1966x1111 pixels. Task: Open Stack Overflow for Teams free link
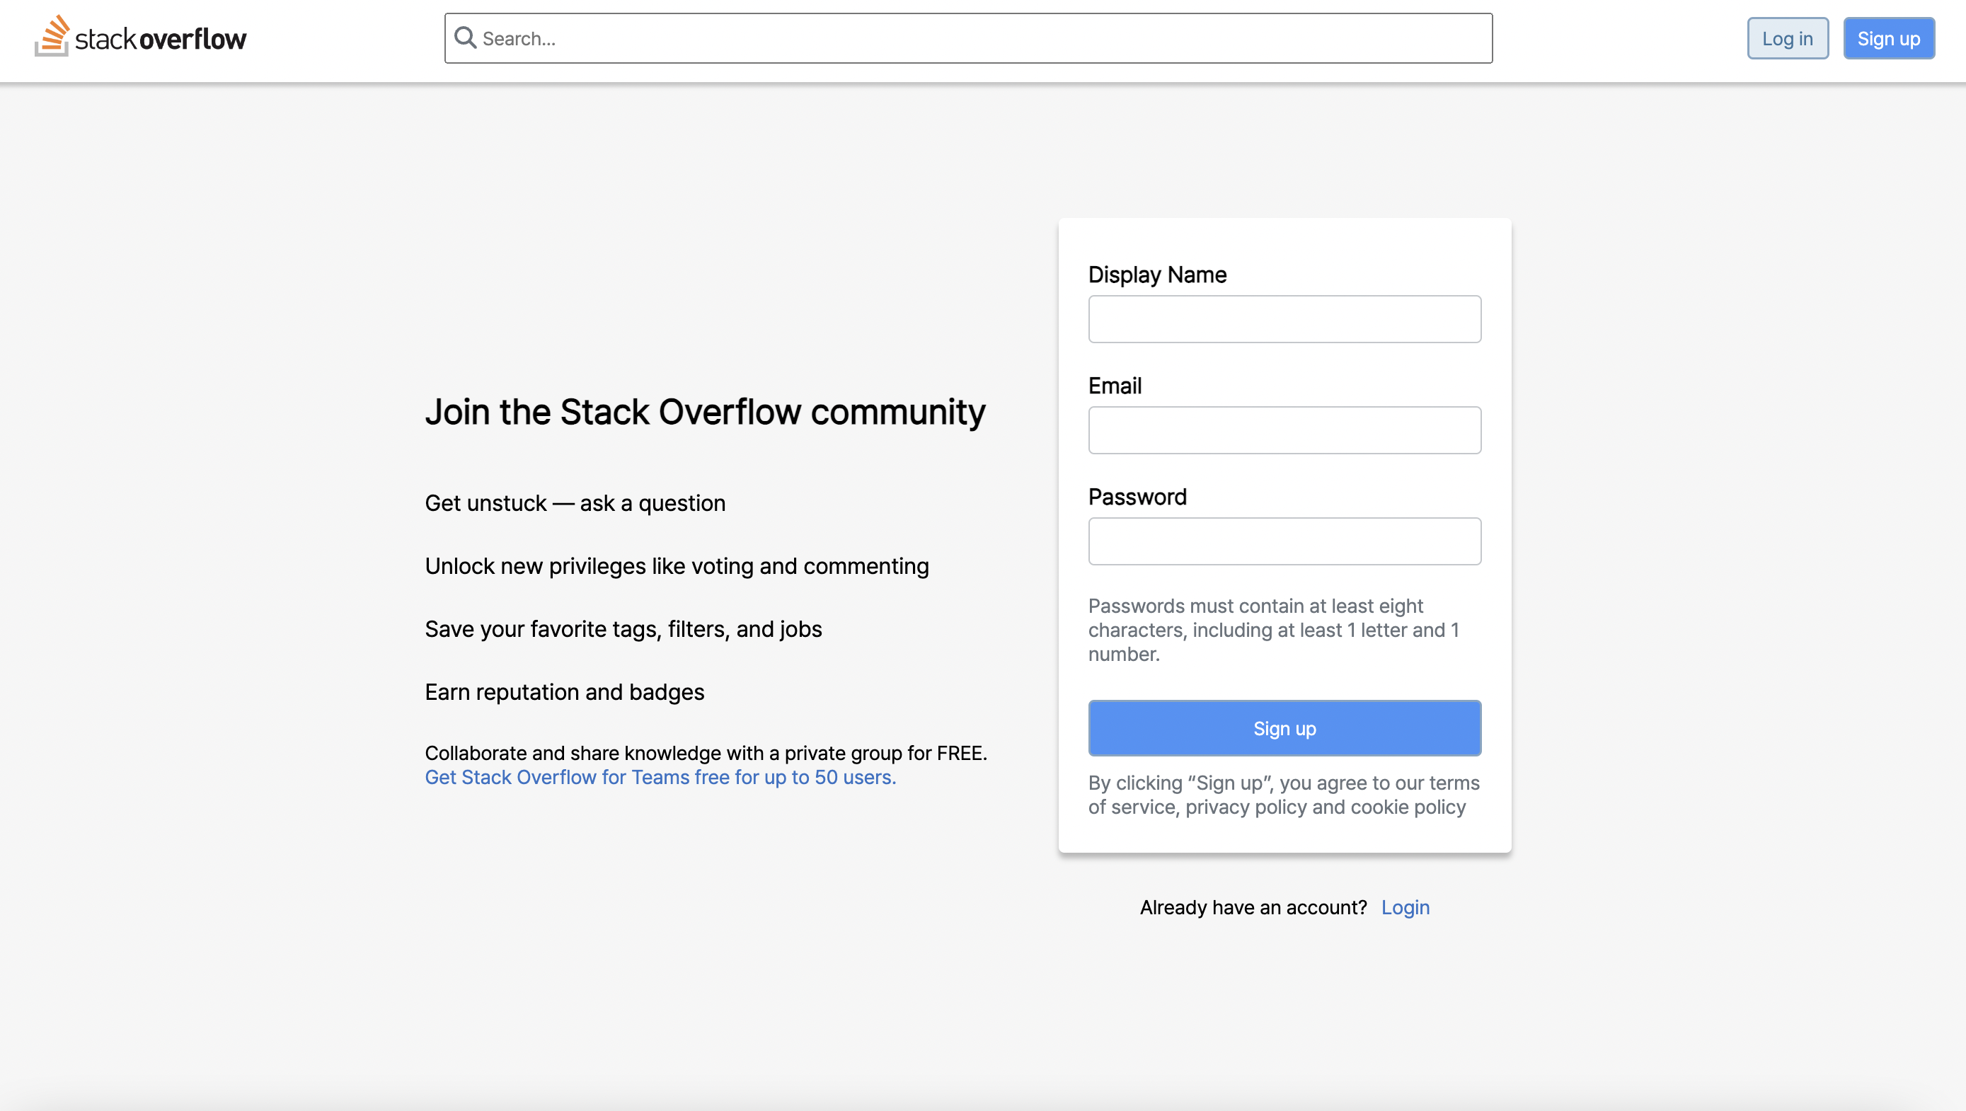tap(660, 777)
